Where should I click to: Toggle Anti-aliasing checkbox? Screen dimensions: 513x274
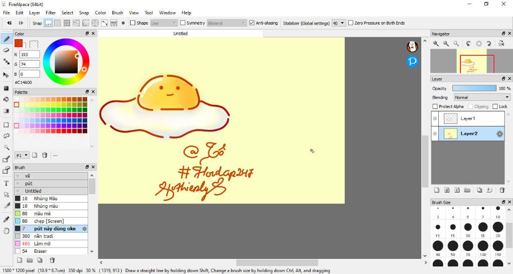[x=252, y=23]
